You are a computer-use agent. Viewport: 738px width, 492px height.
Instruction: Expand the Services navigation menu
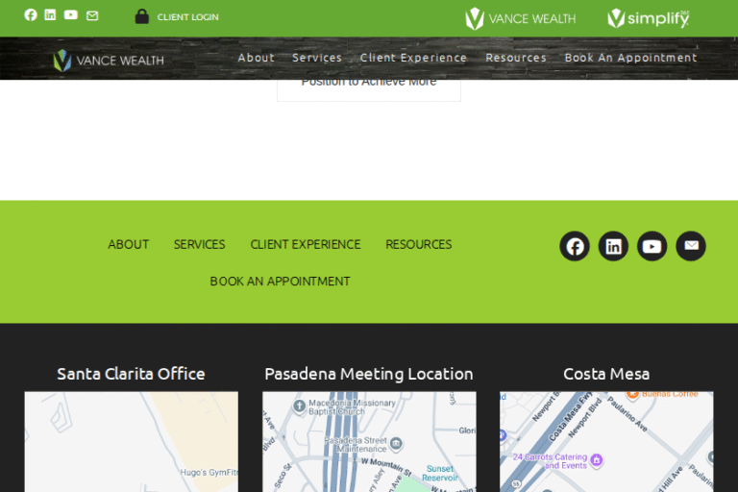(x=317, y=58)
